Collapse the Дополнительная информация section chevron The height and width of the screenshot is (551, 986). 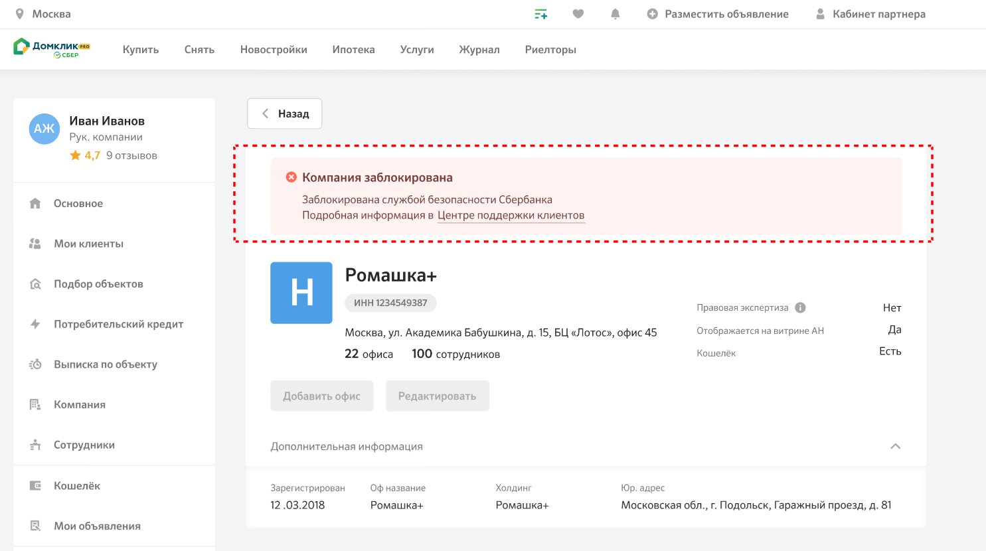point(896,446)
